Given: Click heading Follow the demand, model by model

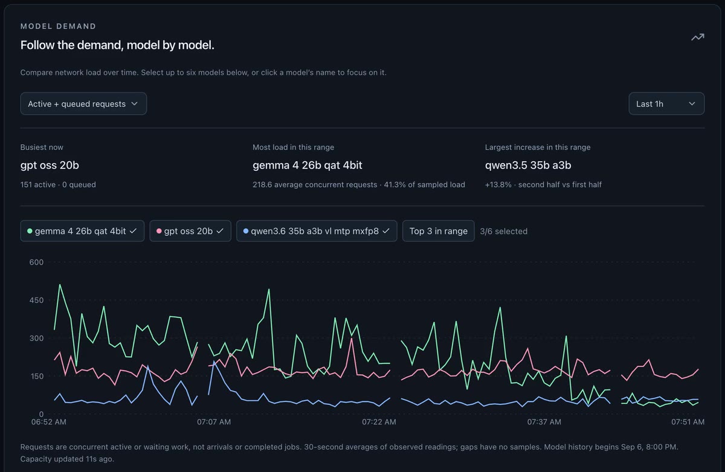Looking at the screenshot, I should pyautogui.click(x=117, y=45).
